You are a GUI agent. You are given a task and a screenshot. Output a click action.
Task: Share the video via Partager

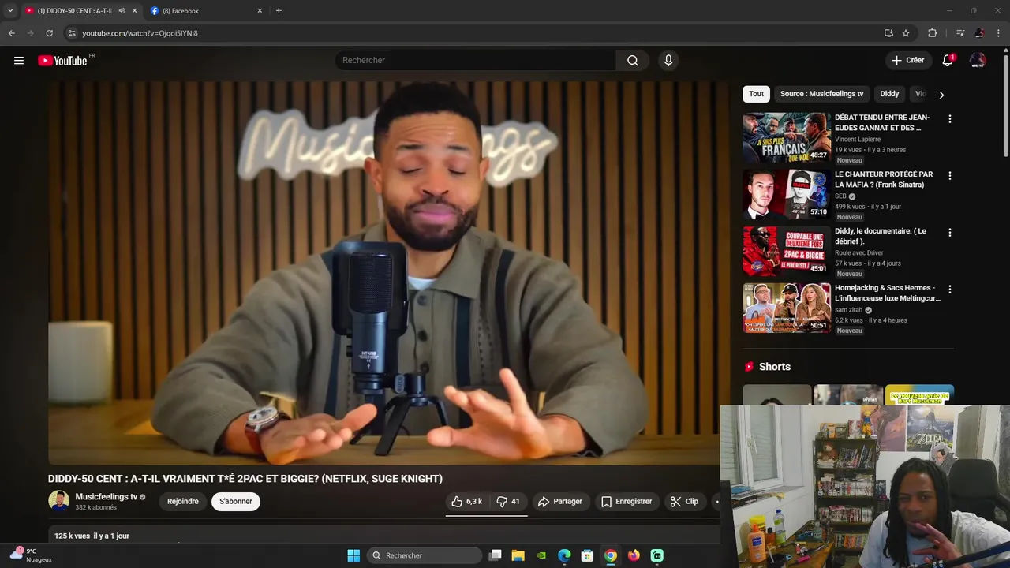point(559,501)
